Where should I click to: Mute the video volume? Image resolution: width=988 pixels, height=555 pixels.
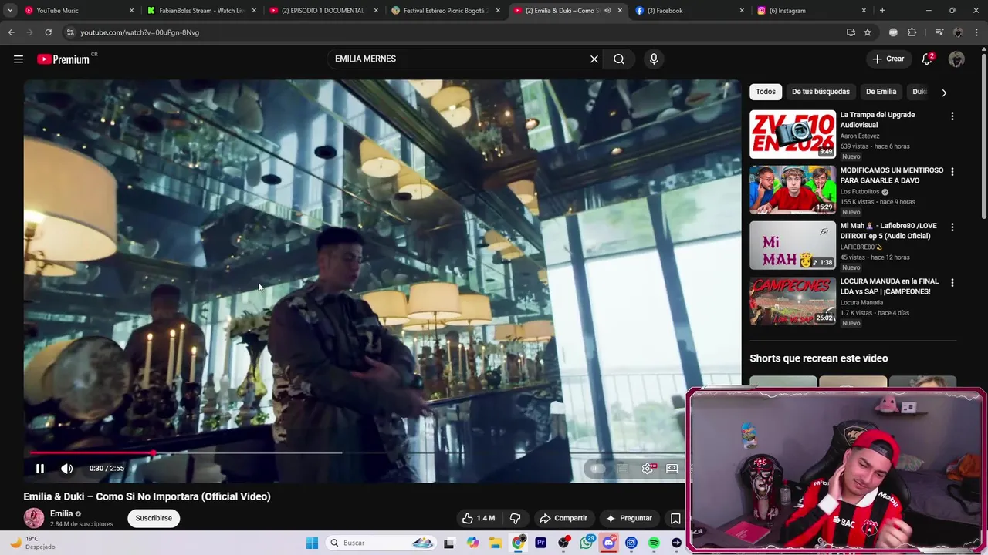tap(67, 468)
